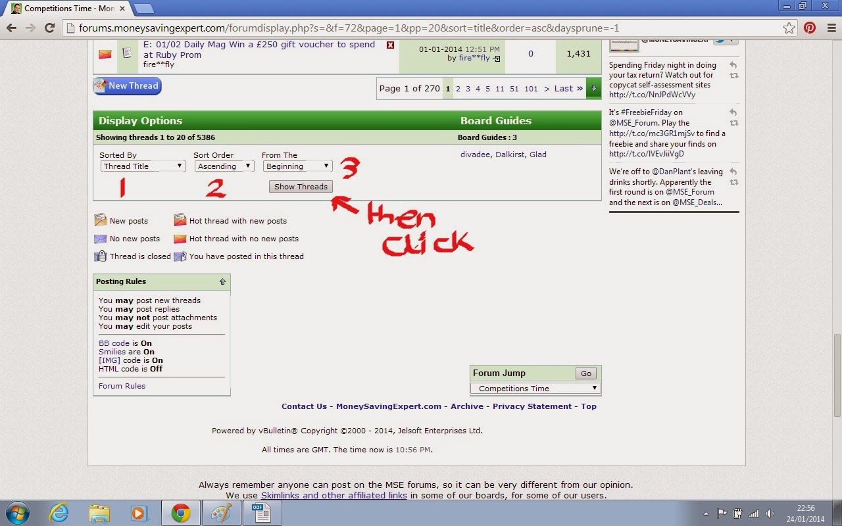842x526 pixels.
Task: Click the page info icon in address bar
Action: pos(72,28)
